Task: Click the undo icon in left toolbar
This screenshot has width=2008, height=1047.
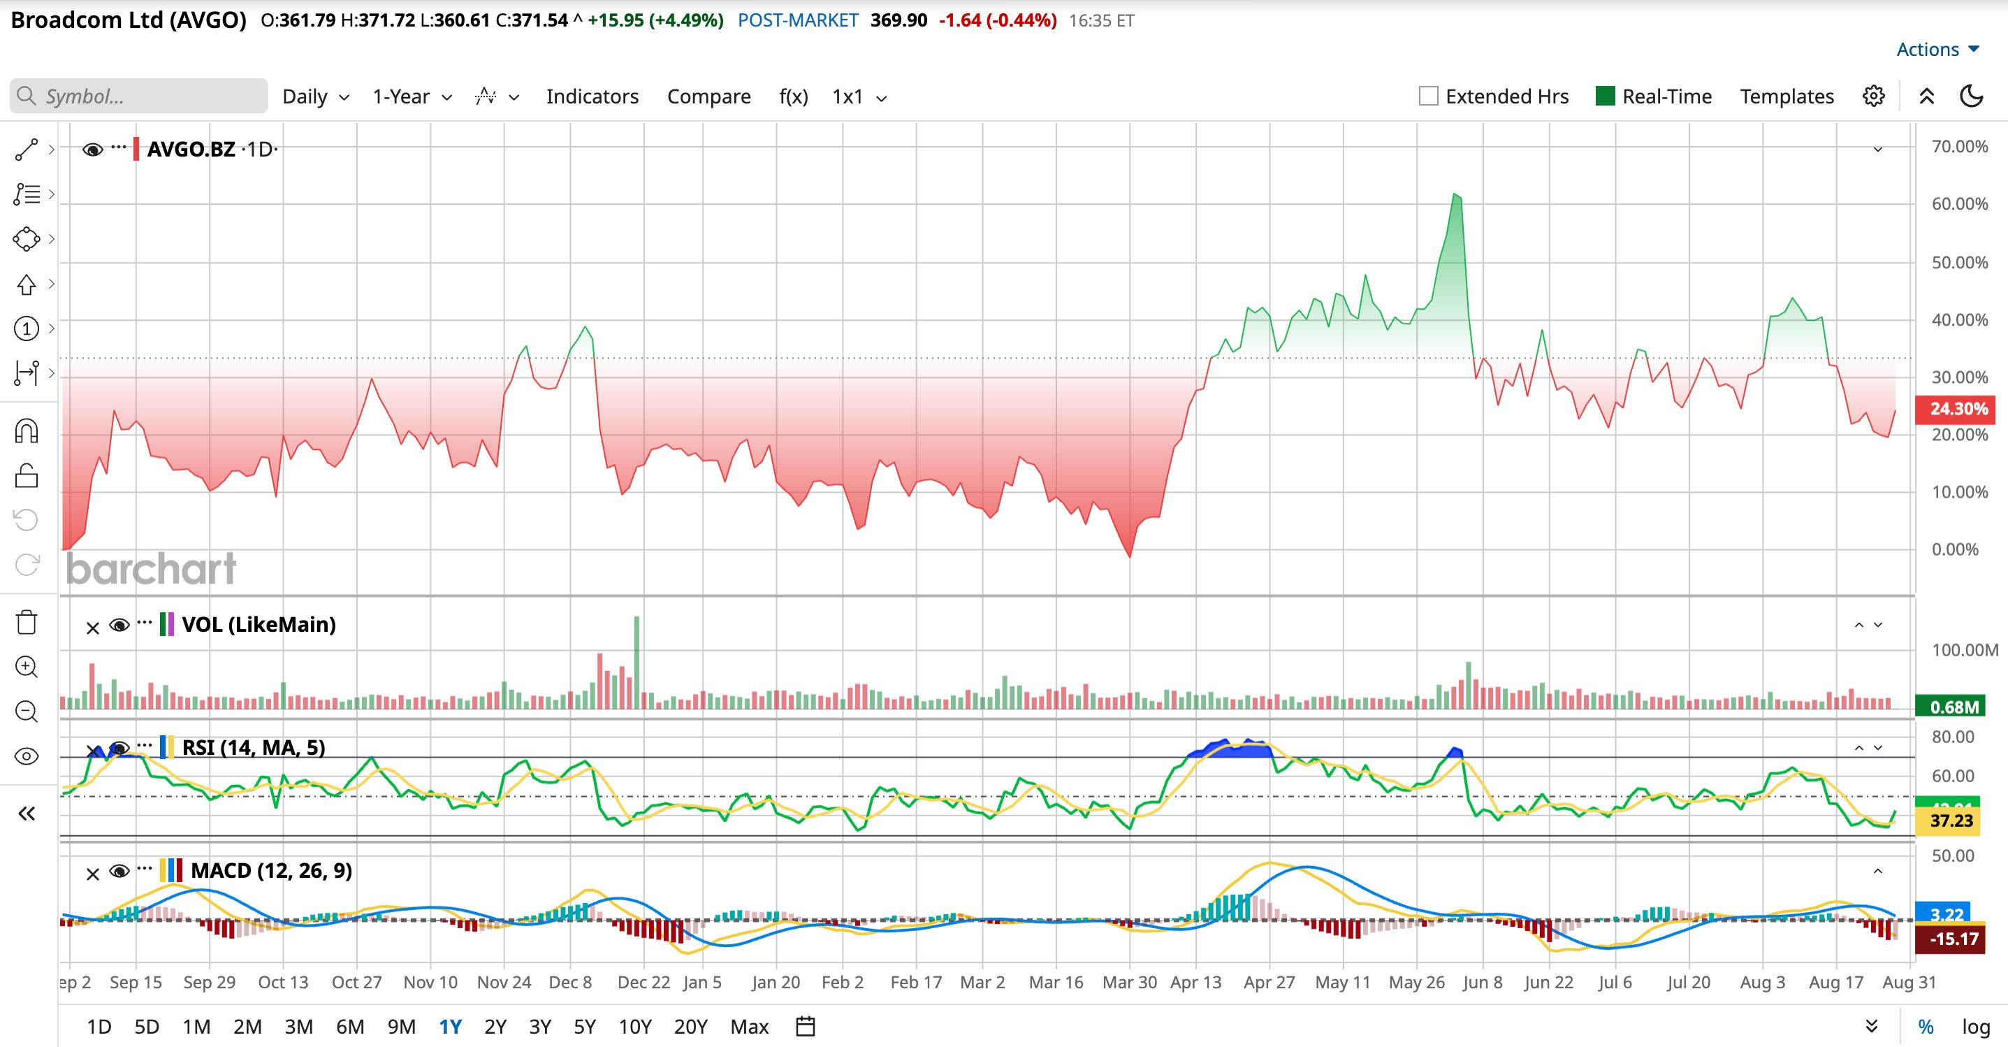Action: tap(27, 520)
